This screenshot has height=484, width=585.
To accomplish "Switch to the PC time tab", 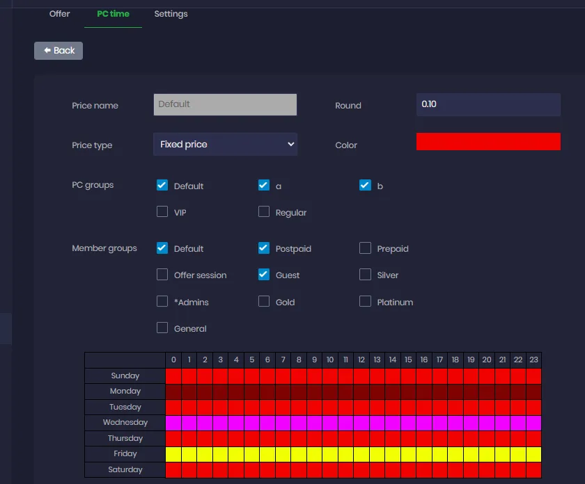I will [113, 14].
